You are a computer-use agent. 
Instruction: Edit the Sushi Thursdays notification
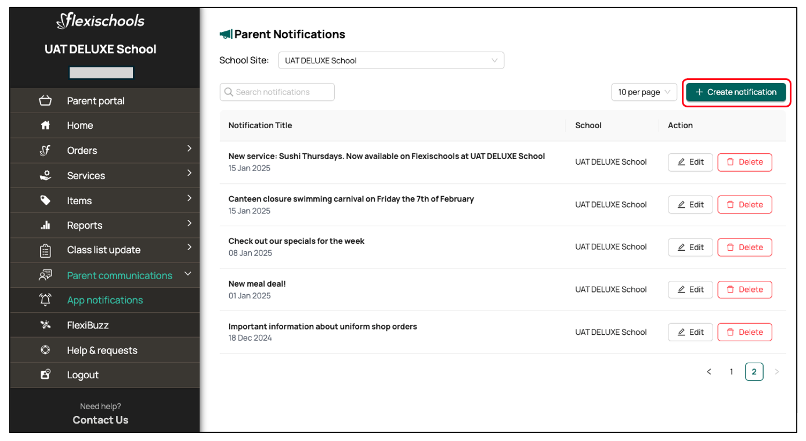(690, 162)
